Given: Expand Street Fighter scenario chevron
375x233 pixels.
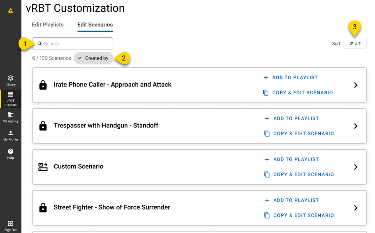Looking at the screenshot, I should click(356, 208).
